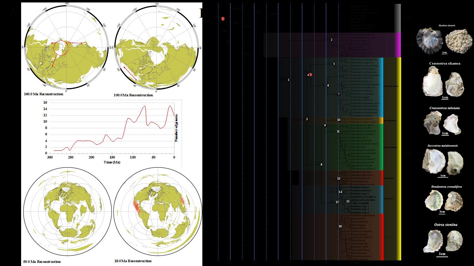Select node marker 8 on the tree

click(321, 164)
